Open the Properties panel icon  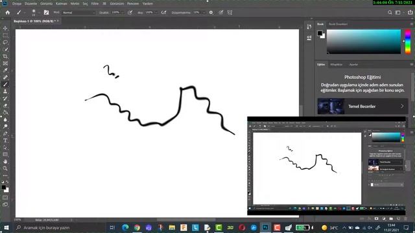click(309, 38)
